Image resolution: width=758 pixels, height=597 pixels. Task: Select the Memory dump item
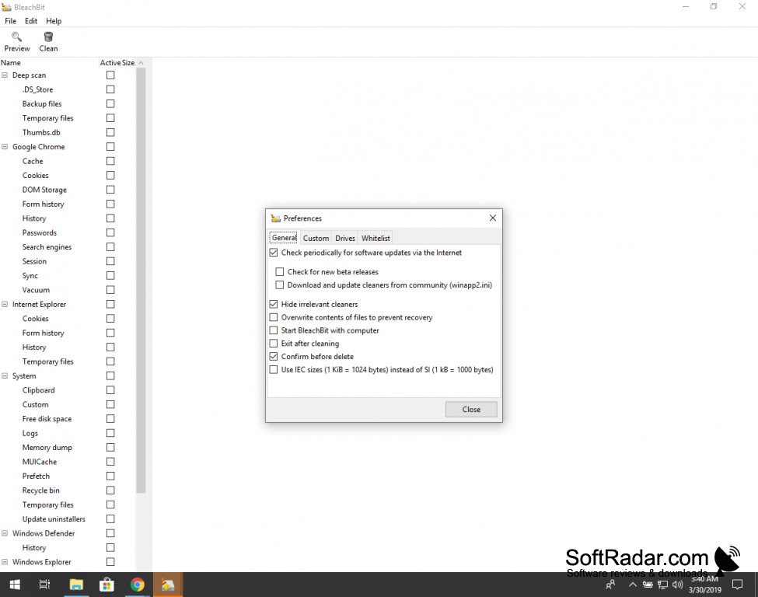(x=47, y=448)
